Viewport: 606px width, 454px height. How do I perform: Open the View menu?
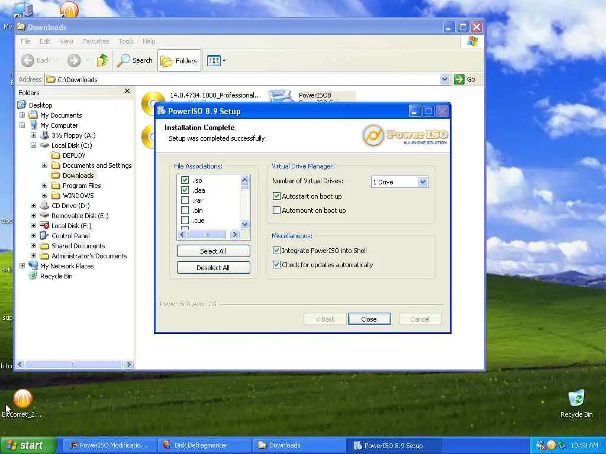[66, 41]
